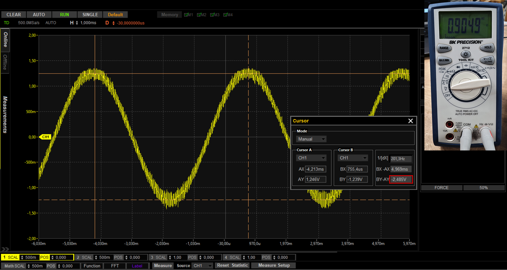Toggle channel 1 SCAL button
507x270 pixels.
coord(10,257)
